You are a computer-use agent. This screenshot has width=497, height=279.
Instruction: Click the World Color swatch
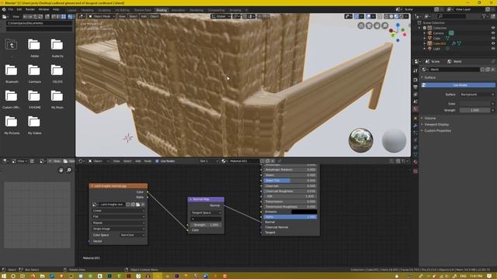coord(474,104)
